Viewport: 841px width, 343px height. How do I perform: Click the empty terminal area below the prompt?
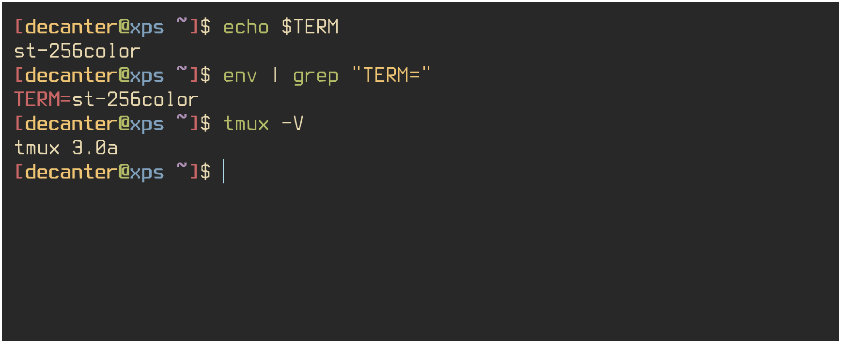pos(420,261)
